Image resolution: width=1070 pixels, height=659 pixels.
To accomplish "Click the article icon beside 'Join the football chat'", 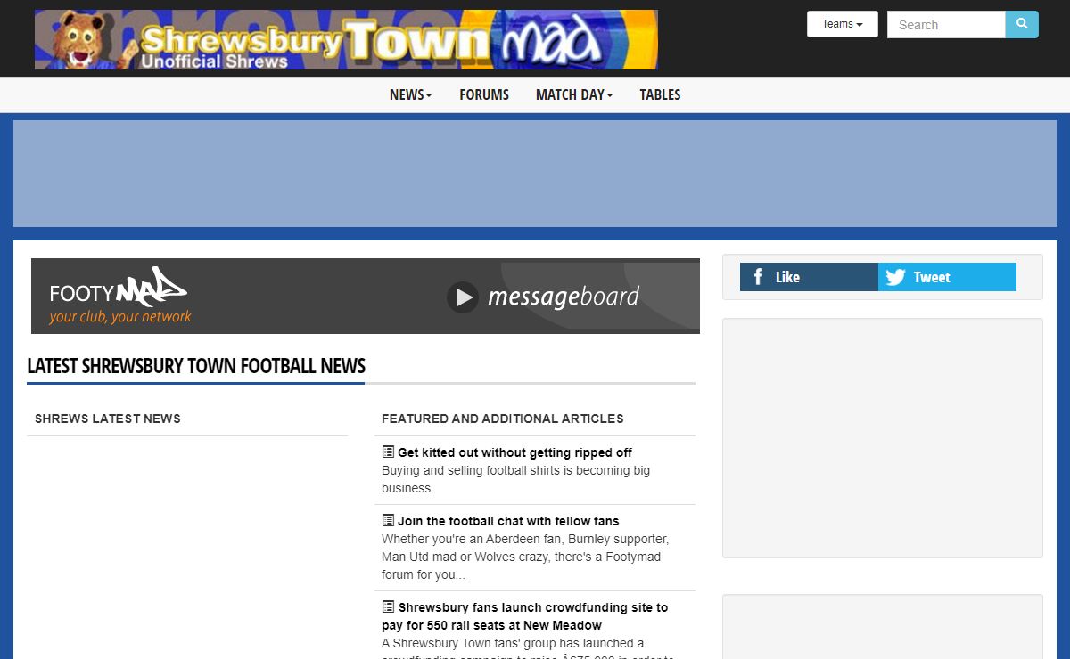I will click(x=388, y=520).
